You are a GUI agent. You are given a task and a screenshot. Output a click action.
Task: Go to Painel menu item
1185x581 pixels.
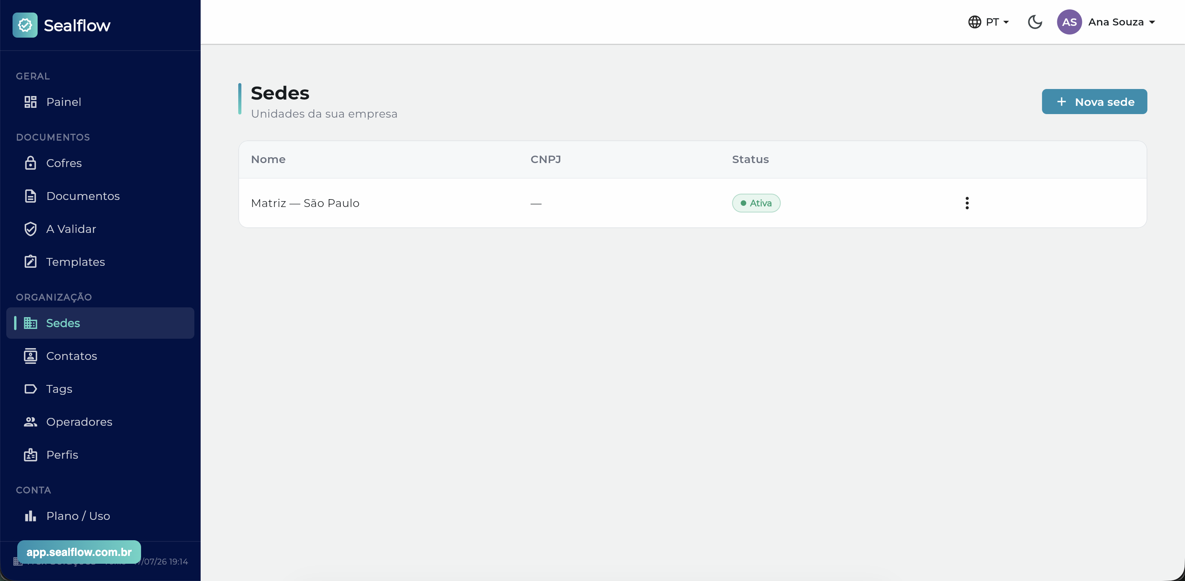pos(100,102)
